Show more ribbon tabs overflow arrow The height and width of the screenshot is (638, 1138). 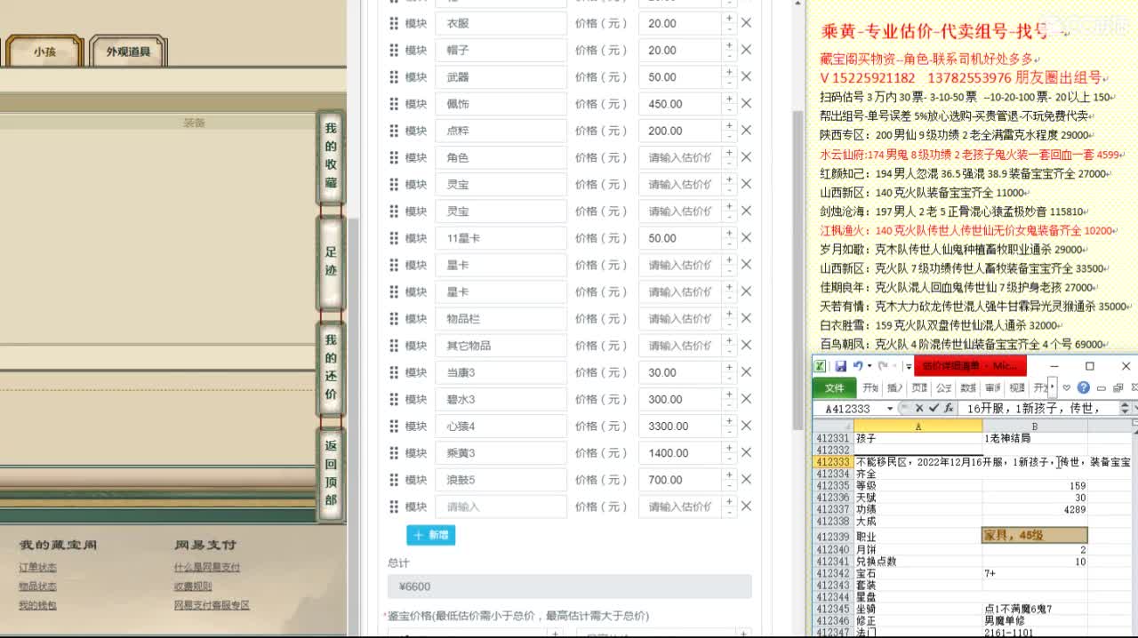tap(1054, 387)
